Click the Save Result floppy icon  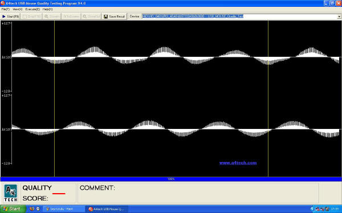(x=106, y=16)
